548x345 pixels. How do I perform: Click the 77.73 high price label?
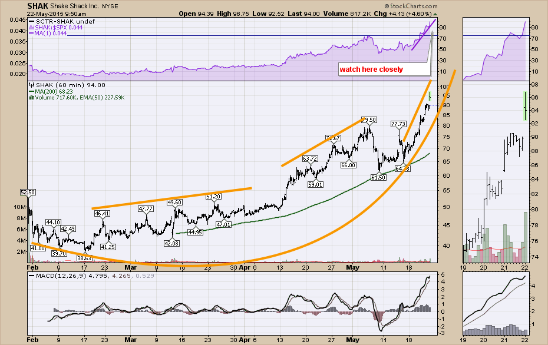click(398, 124)
